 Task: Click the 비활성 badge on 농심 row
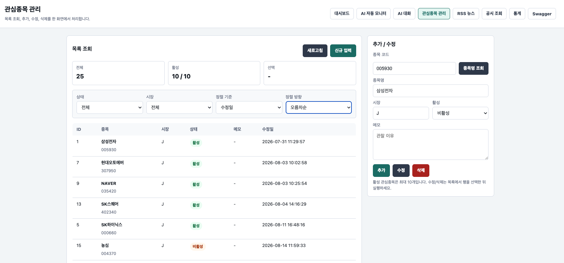pyautogui.click(x=198, y=247)
